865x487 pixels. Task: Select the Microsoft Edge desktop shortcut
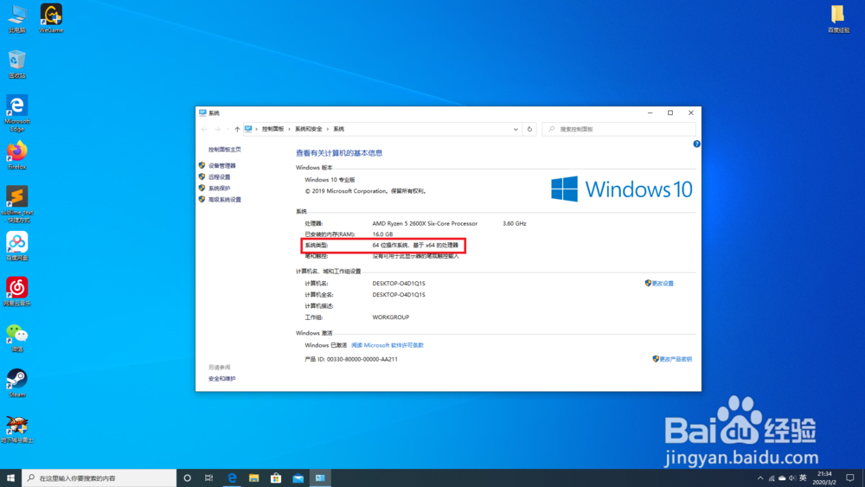pyautogui.click(x=17, y=113)
